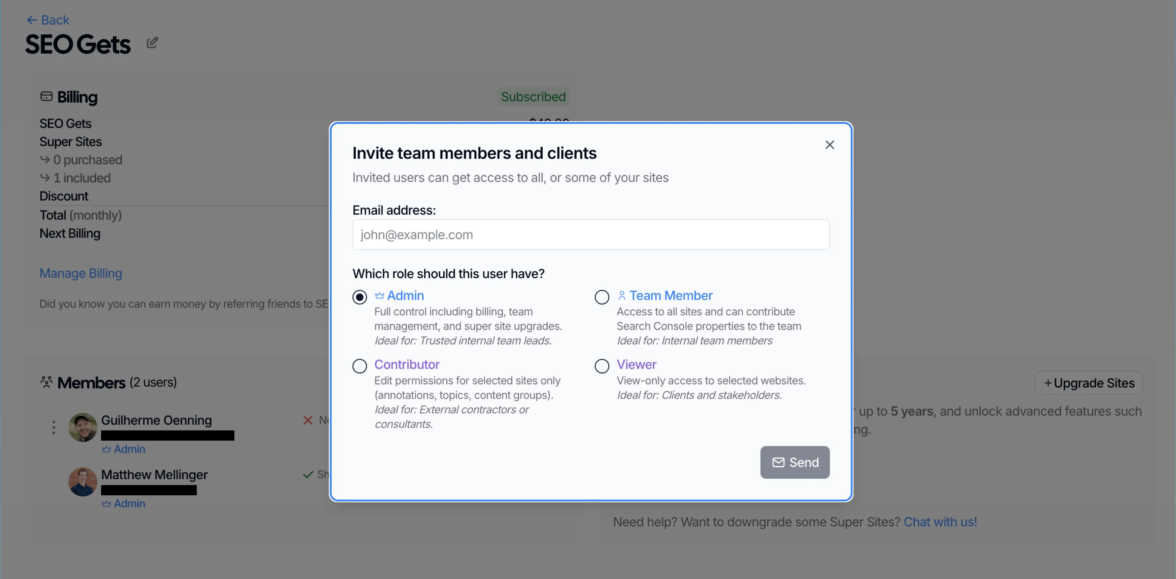The image size is (1176, 579).
Task: Click the crown icon next to Admin role option
Action: click(379, 295)
